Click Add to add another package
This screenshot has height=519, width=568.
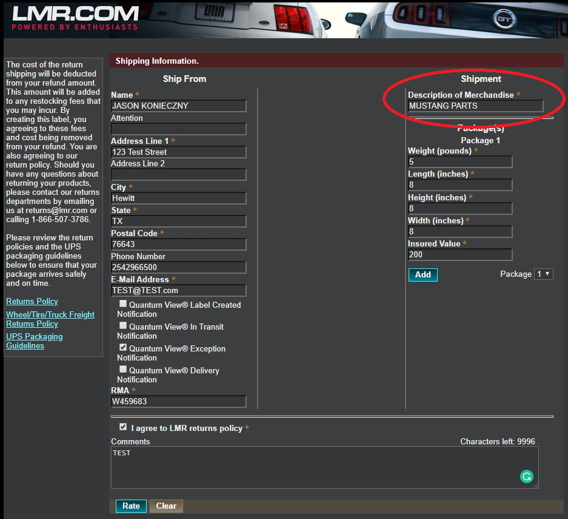click(x=423, y=274)
